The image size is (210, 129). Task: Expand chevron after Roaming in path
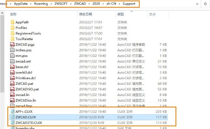pyautogui.click(x=51, y=4)
